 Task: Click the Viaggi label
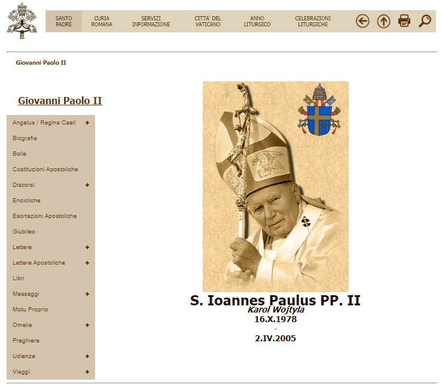pyautogui.click(x=21, y=372)
